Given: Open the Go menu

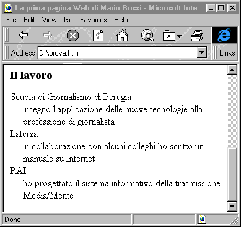Looking at the screenshot, I should pyautogui.click(x=68, y=20).
